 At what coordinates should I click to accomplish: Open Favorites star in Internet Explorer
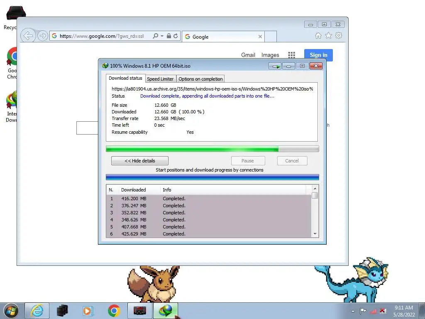tap(328, 36)
